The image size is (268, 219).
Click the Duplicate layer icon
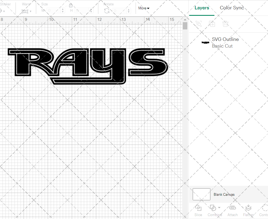(212, 24)
